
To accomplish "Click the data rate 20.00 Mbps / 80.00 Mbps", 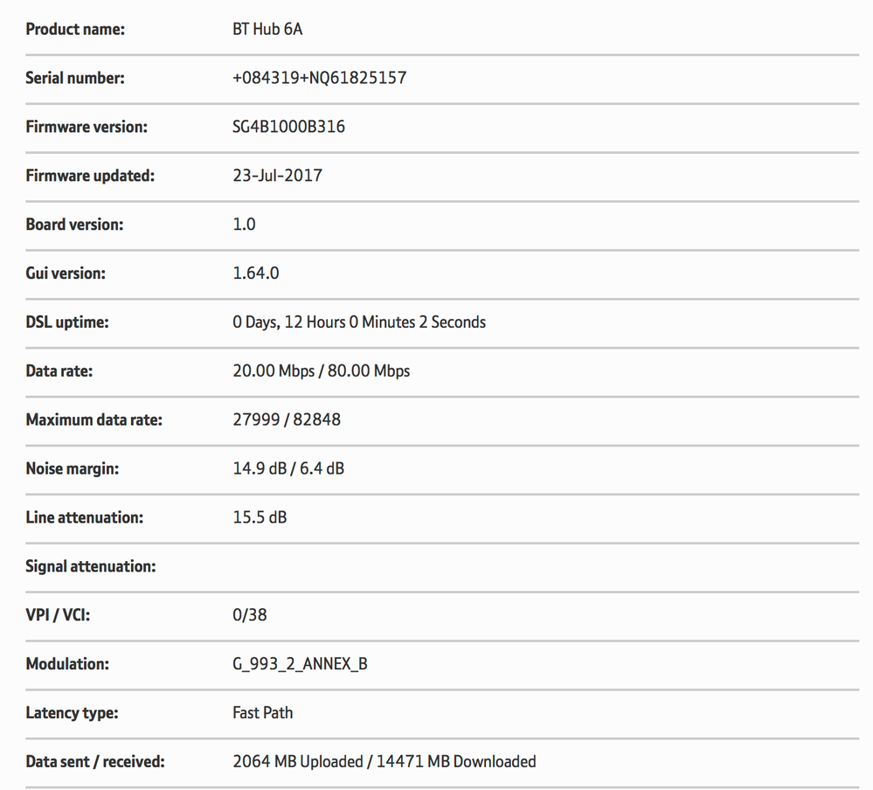I will (322, 371).
